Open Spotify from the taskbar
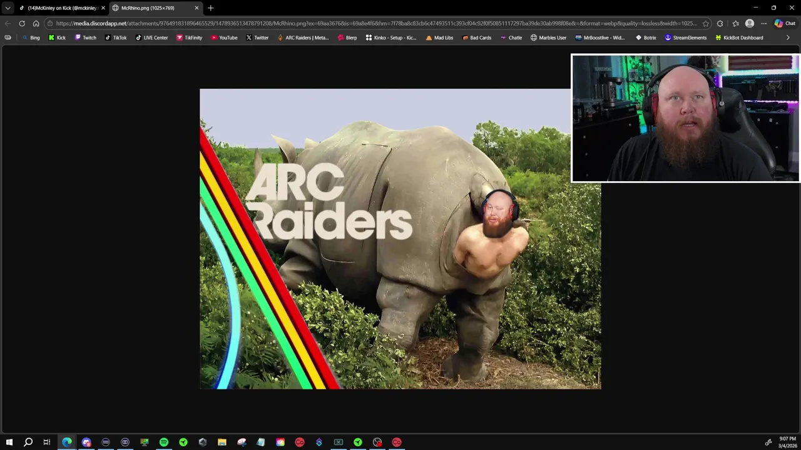Screen dimensions: 801x450 pyautogui.click(x=164, y=442)
